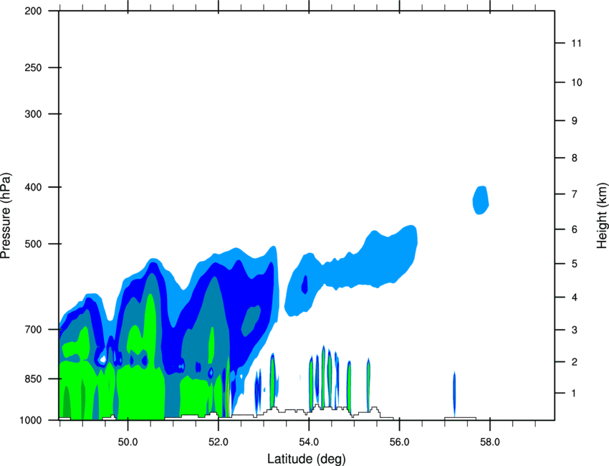
Task: Click the 500 pressure tick label
Action: click(x=34, y=244)
